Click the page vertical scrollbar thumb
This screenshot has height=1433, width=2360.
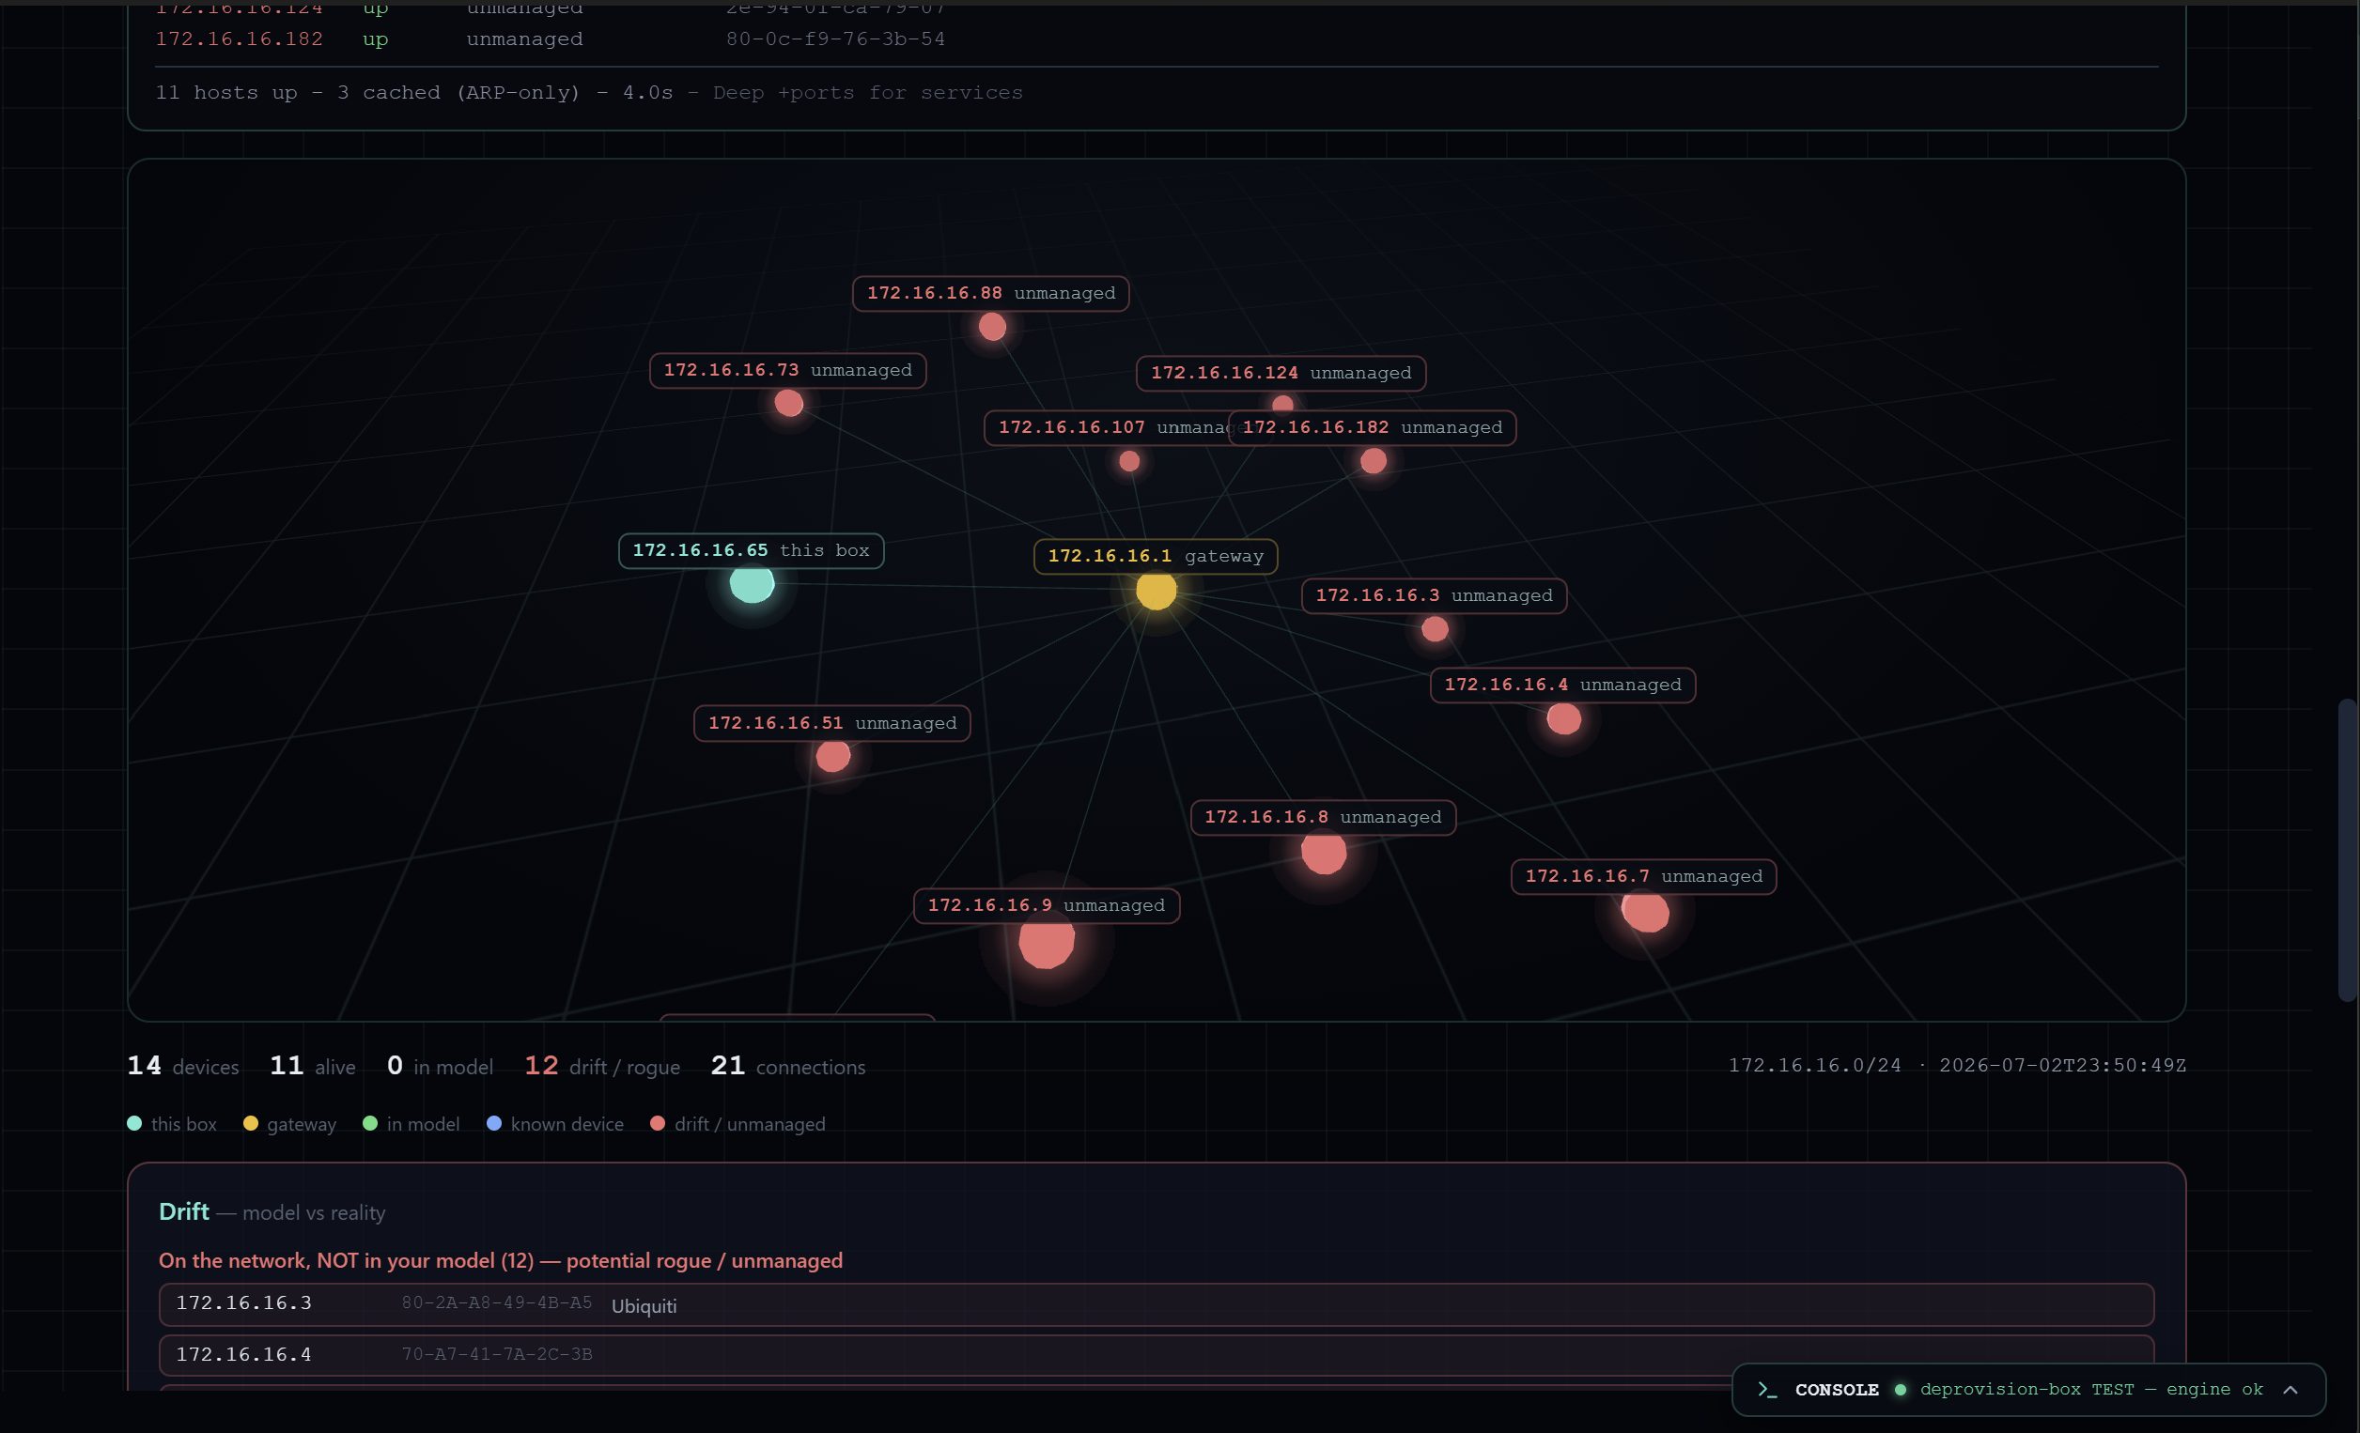[x=2347, y=850]
